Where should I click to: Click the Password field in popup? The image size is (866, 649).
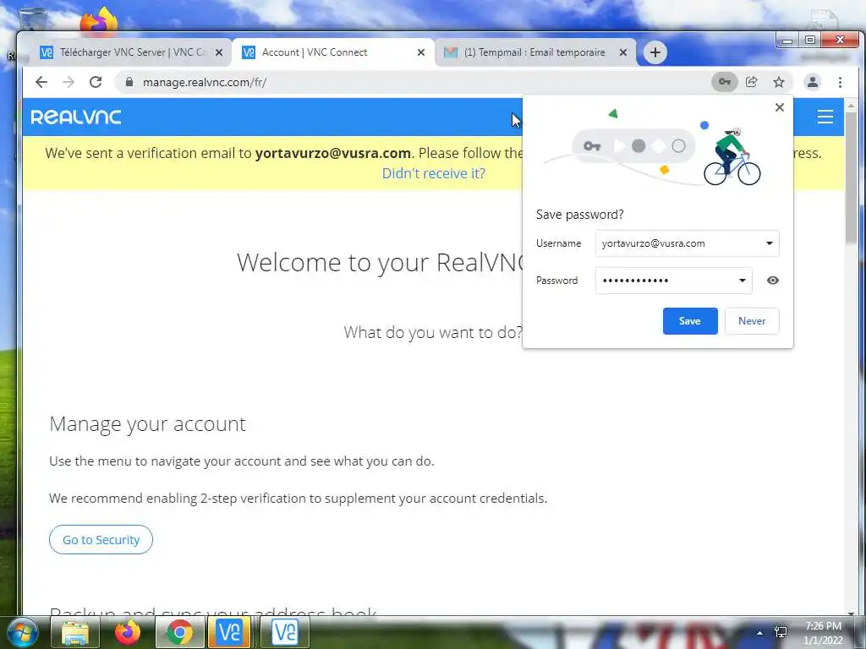pos(673,281)
